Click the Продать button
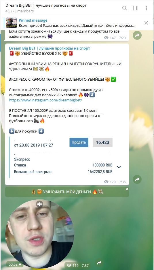The height and width of the screenshot is (270, 154). (x=79, y=142)
